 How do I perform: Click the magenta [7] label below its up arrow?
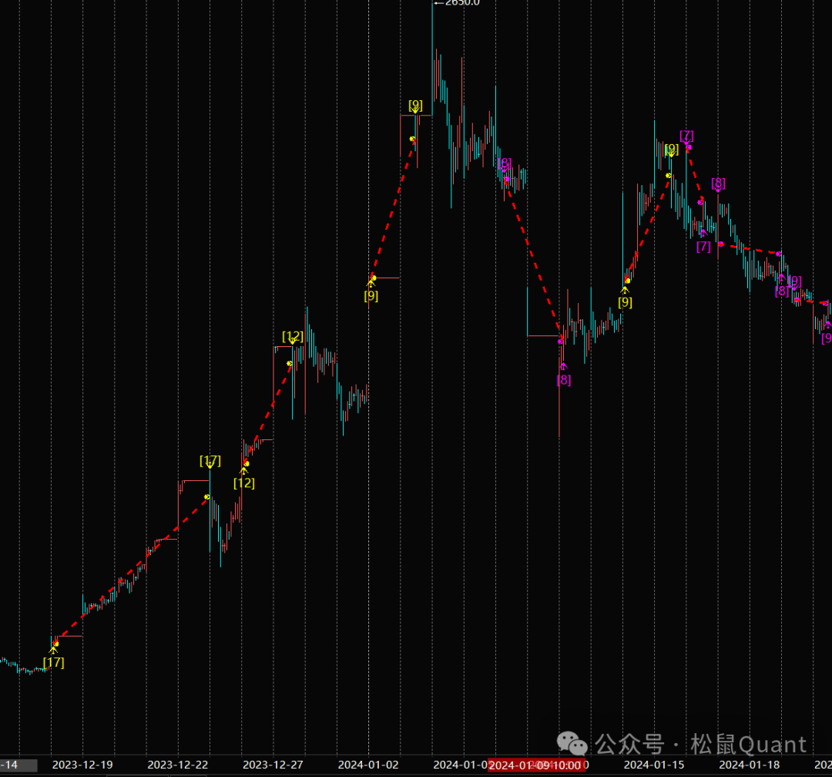coord(703,247)
